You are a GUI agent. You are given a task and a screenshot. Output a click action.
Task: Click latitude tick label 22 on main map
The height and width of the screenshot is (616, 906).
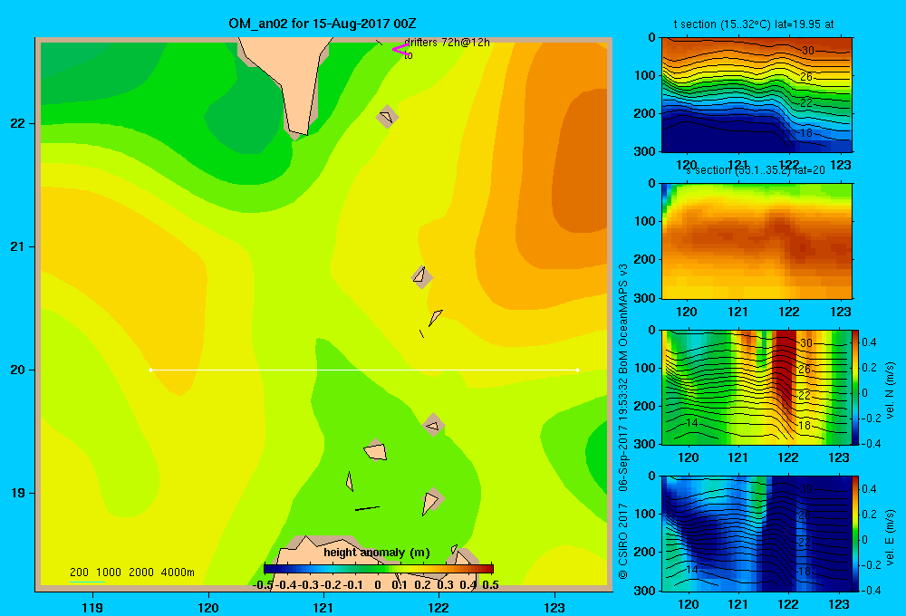tap(18, 124)
